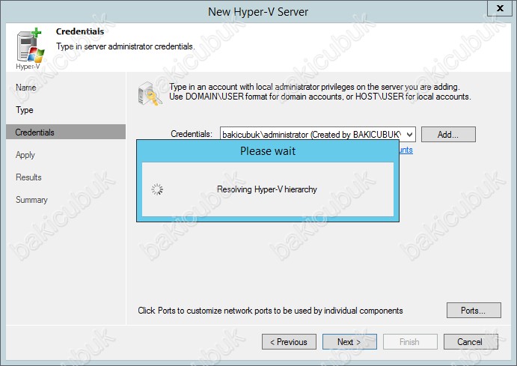
Task: Click the loading spinner in Please wait dialog
Action: coord(157,189)
